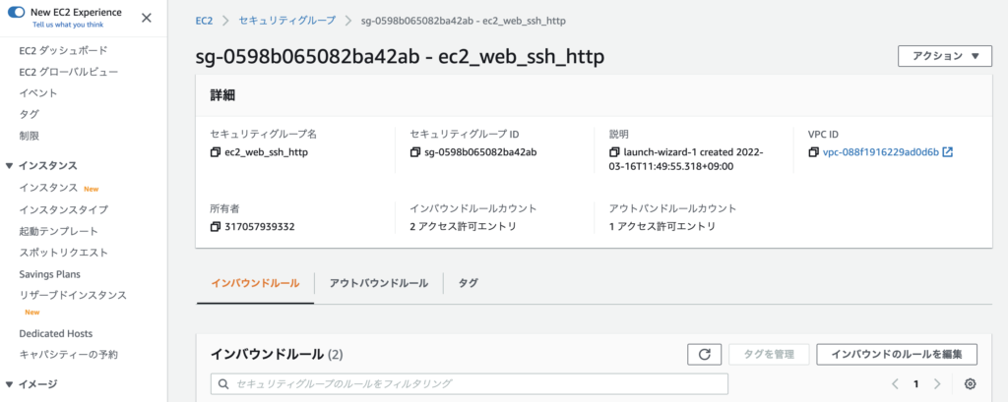Viewport: 1008px width, 402px height.
Task: Click the セキュリティグループ breadcrumb link
Action: tap(286, 21)
